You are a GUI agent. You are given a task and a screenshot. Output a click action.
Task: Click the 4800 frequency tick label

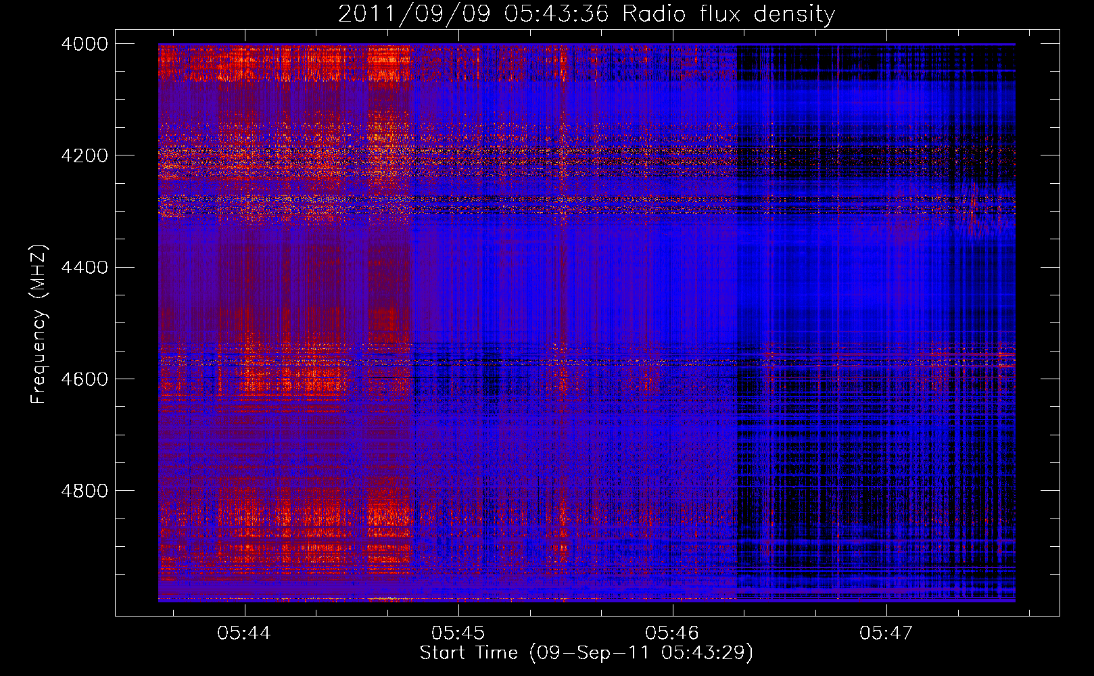[x=85, y=491]
